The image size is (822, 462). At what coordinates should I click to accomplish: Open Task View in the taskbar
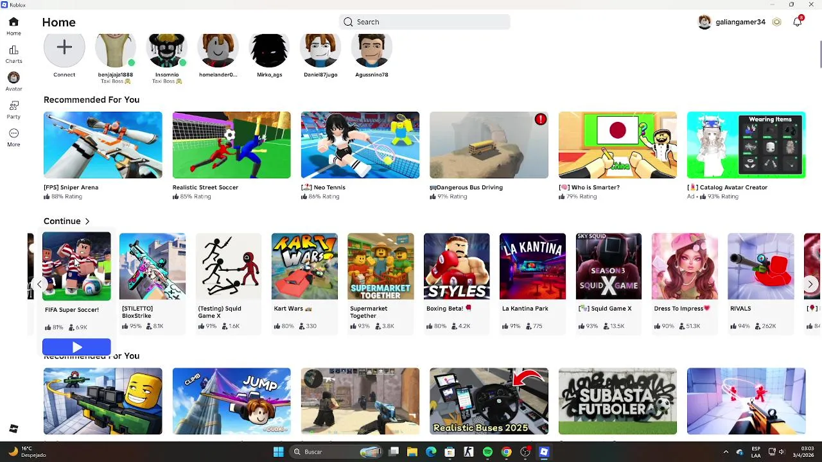click(394, 452)
